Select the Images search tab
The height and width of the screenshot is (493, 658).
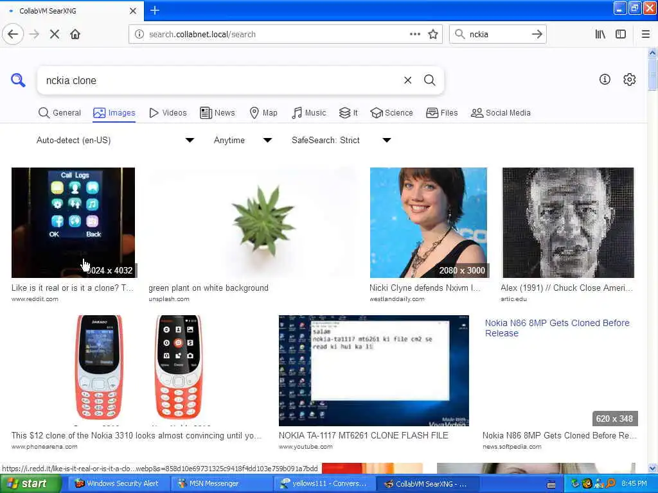[114, 113]
